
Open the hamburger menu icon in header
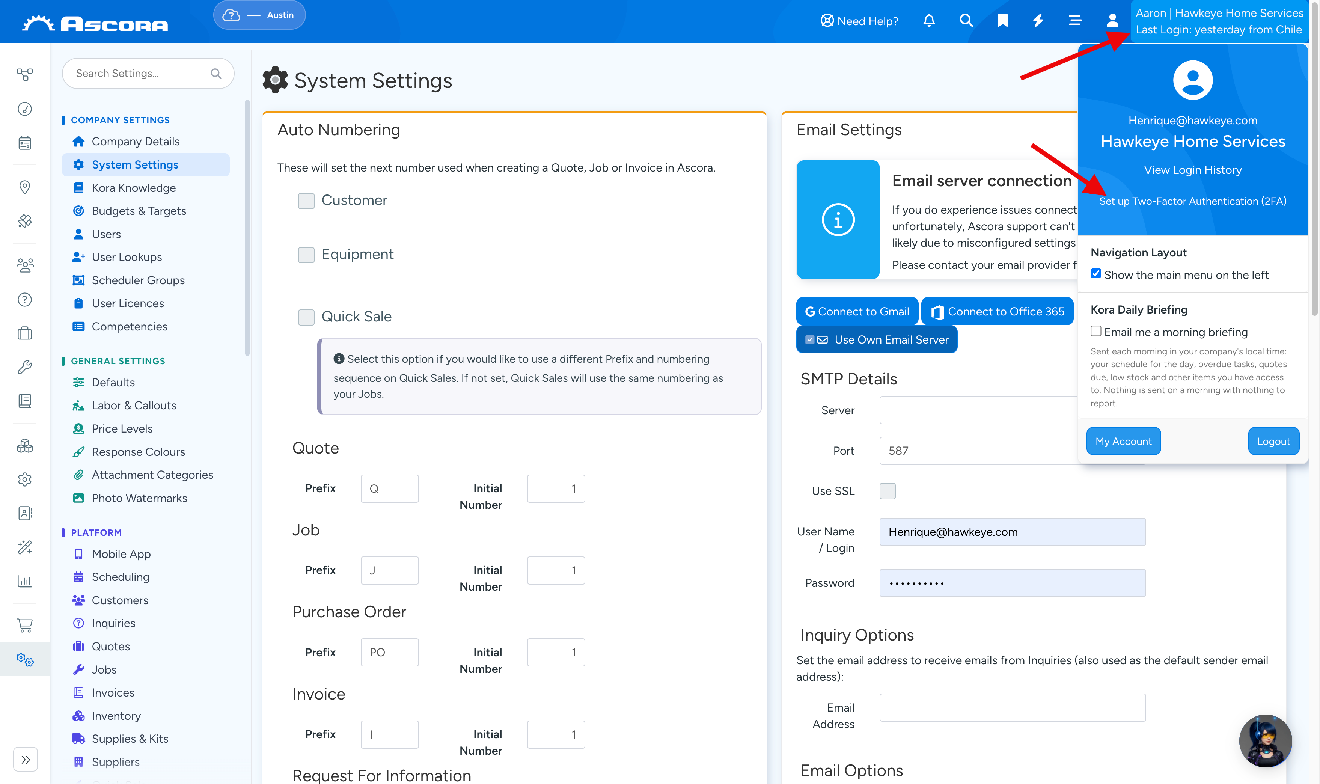pos(1075,21)
